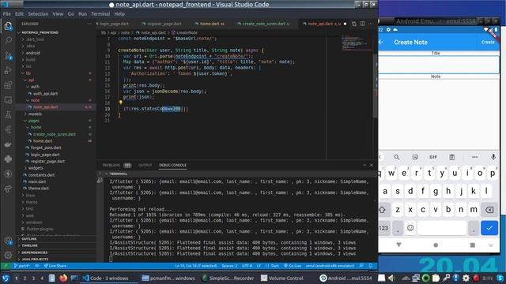Collapse the lib folder in explorer
This screenshot has width=506, height=284.
tap(56, 73)
